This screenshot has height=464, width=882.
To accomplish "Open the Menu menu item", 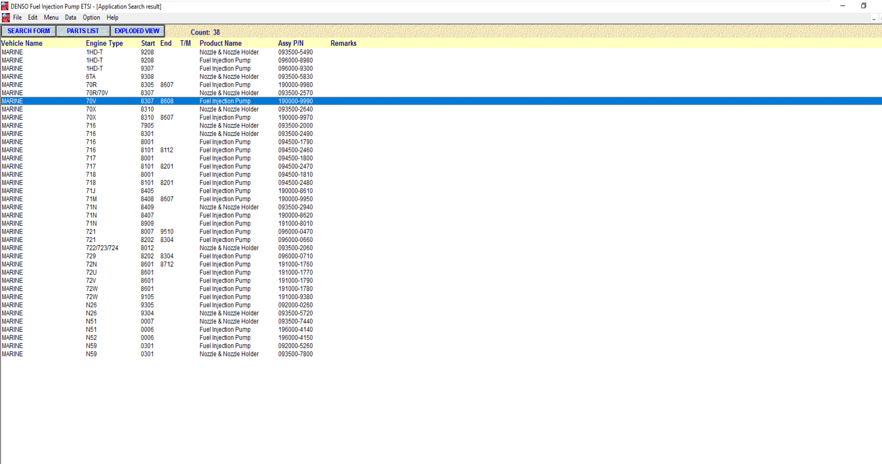I will 51,18.
